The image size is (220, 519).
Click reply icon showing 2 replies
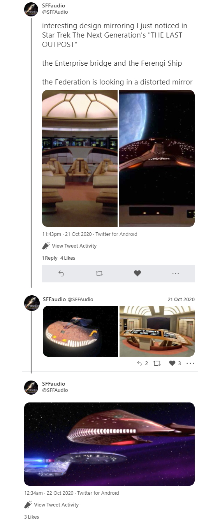(x=140, y=363)
